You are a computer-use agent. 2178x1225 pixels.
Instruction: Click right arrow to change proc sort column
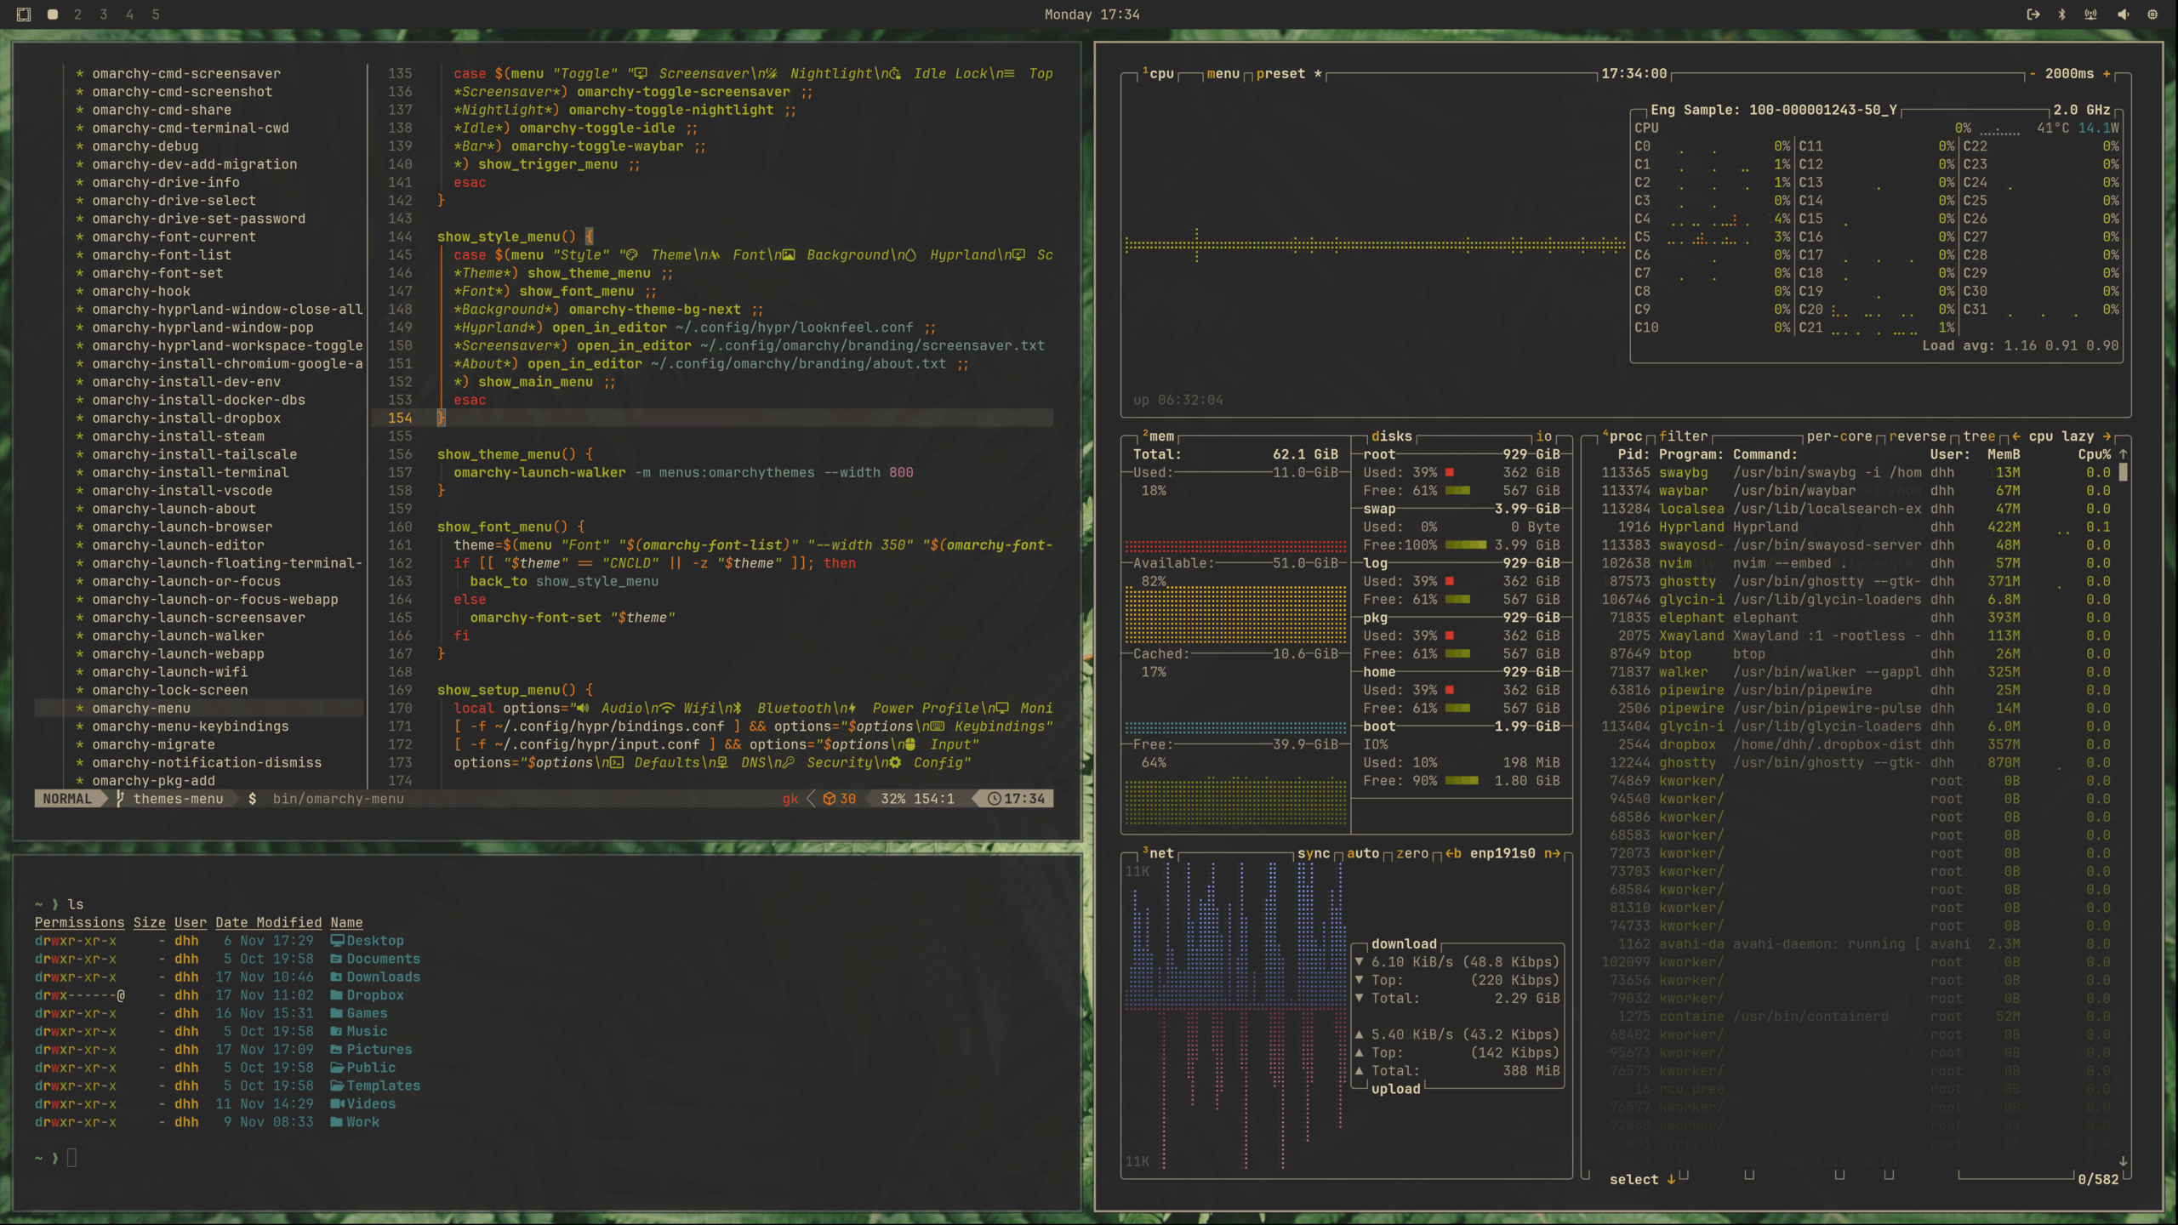(x=2107, y=436)
